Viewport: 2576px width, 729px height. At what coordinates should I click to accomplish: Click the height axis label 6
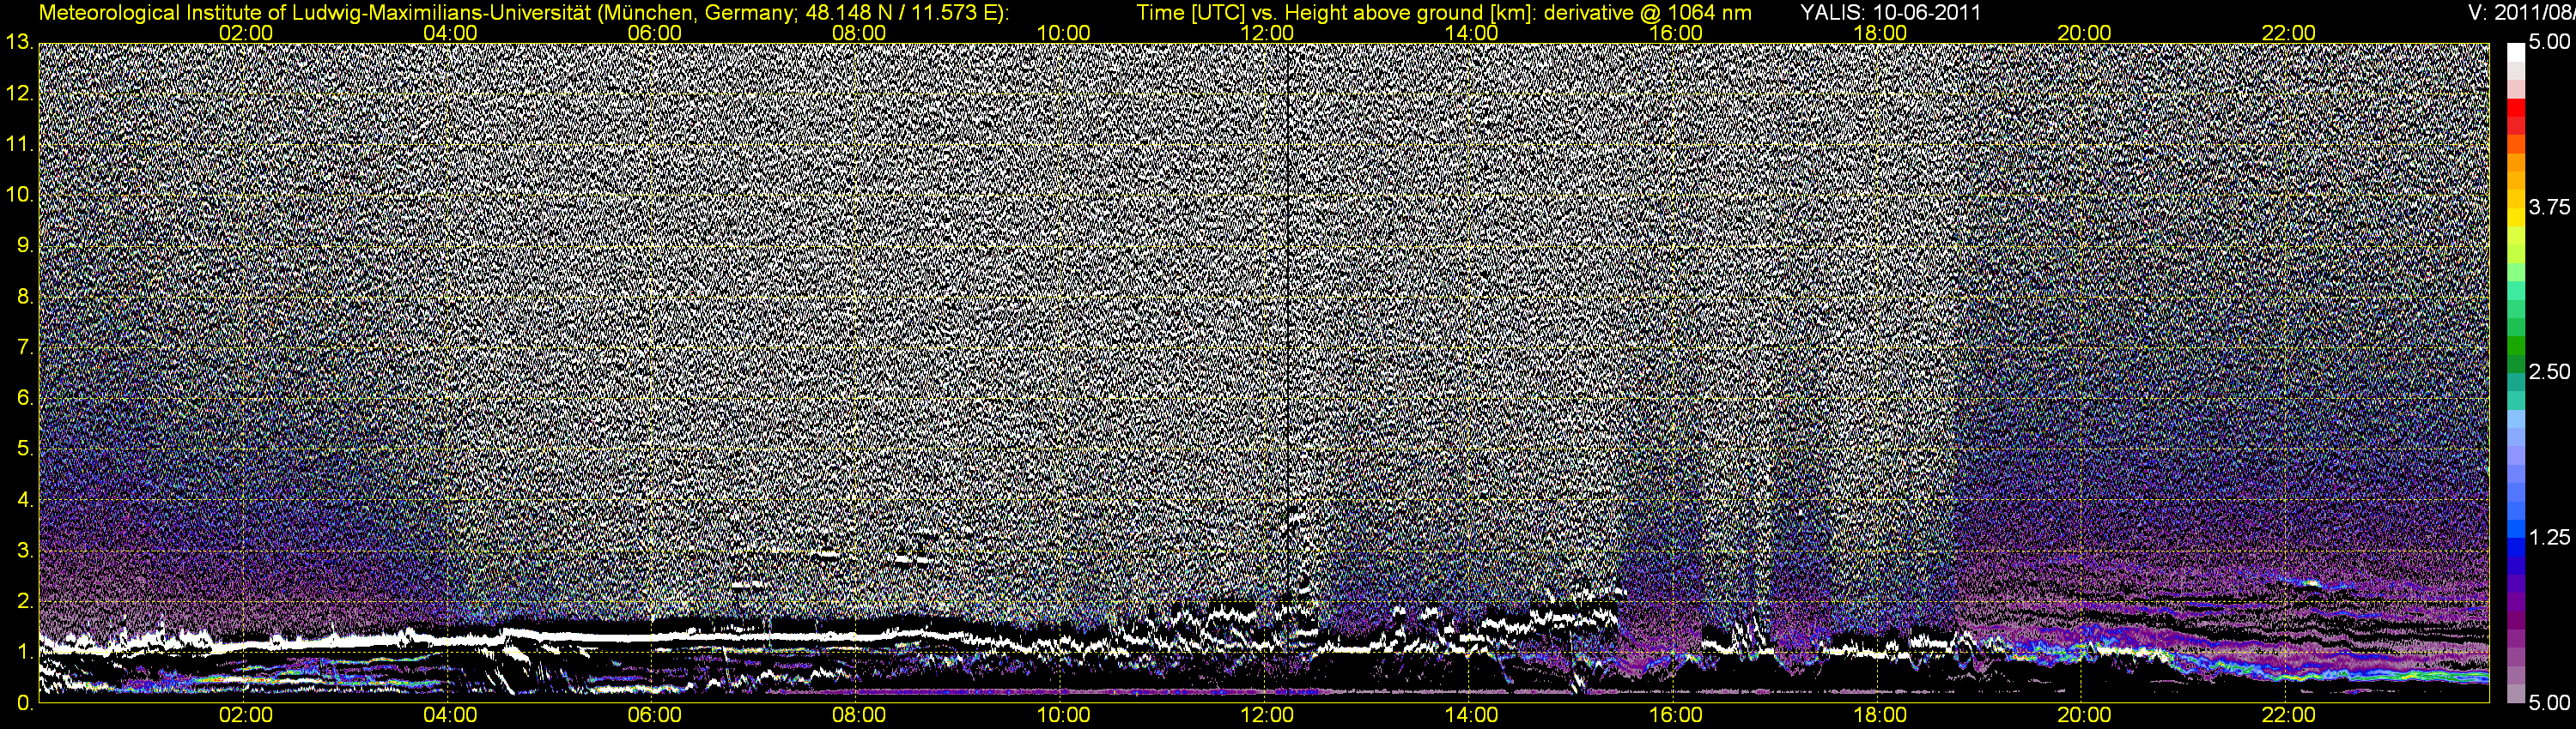click(24, 399)
